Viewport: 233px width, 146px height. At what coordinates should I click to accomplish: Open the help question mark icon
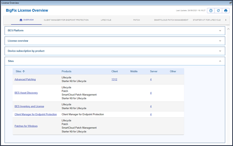click(x=211, y=10)
